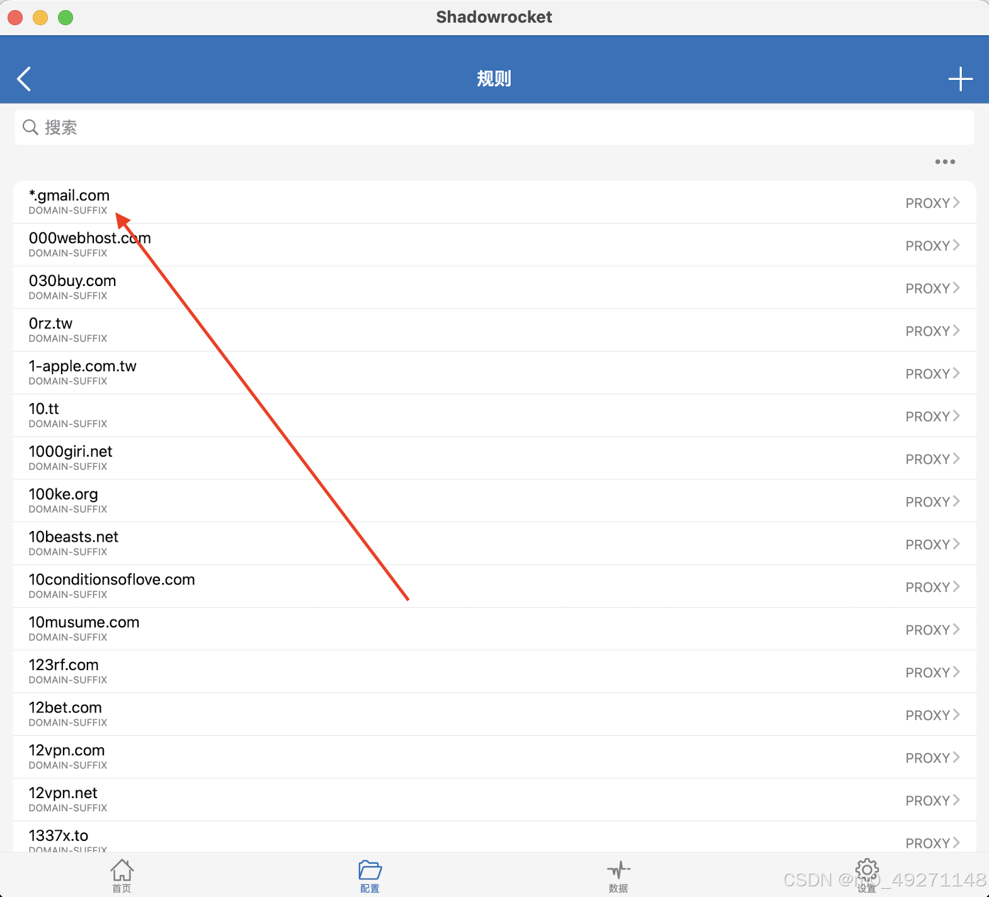Switch to the 配置 config tab
The height and width of the screenshot is (897, 989).
click(x=370, y=876)
